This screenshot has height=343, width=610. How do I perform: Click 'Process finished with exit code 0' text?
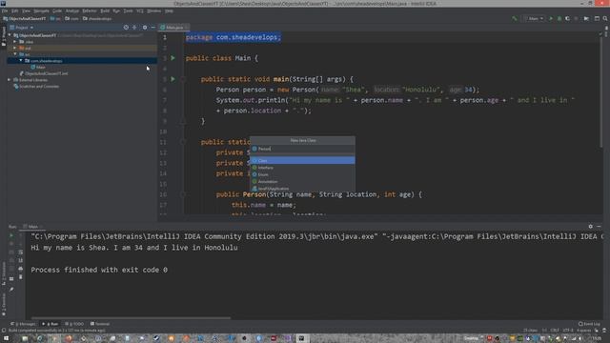pos(99,270)
